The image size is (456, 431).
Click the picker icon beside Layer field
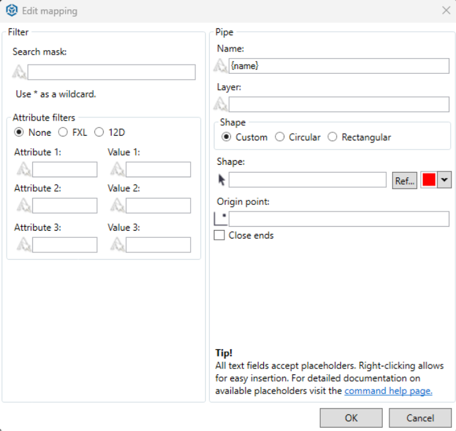(x=220, y=104)
